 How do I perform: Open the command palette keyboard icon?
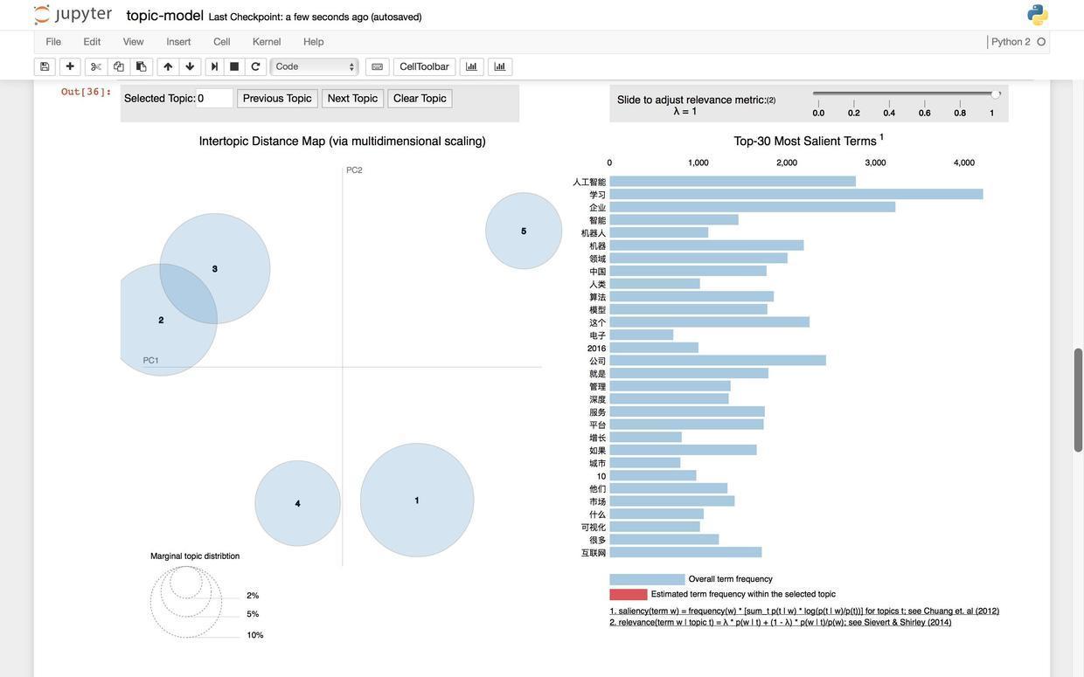pos(378,67)
